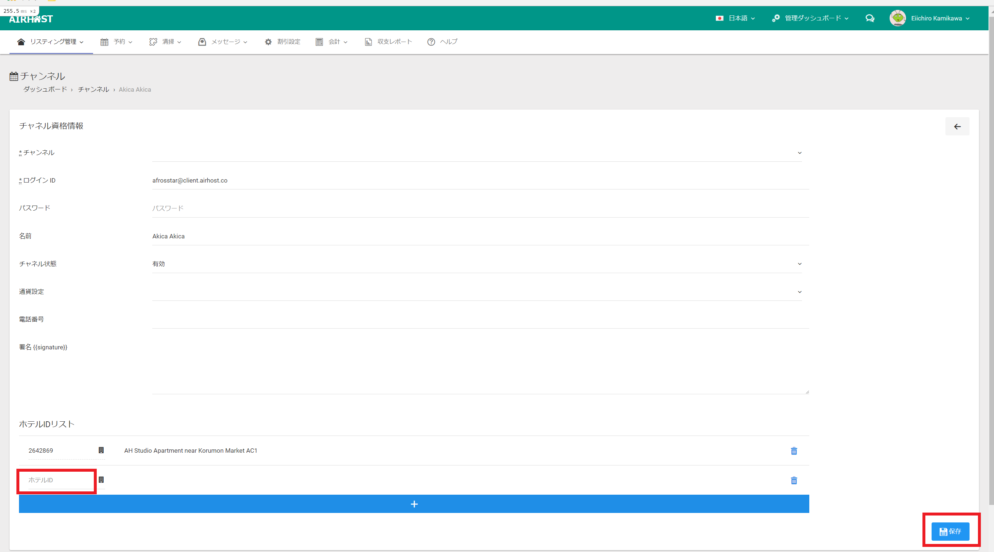This screenshot has width=994, height=552.
Task: Open the chat messages icon in header
Action: point(870,18)
